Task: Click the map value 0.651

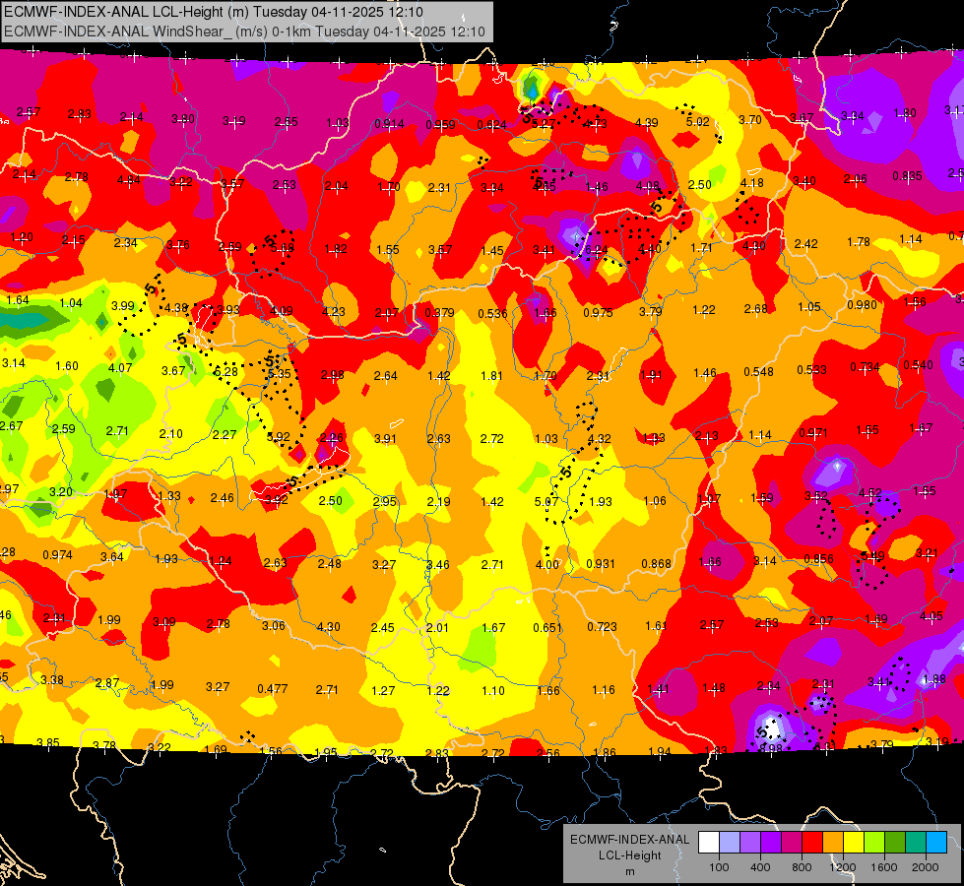Action: click(547, 627)
